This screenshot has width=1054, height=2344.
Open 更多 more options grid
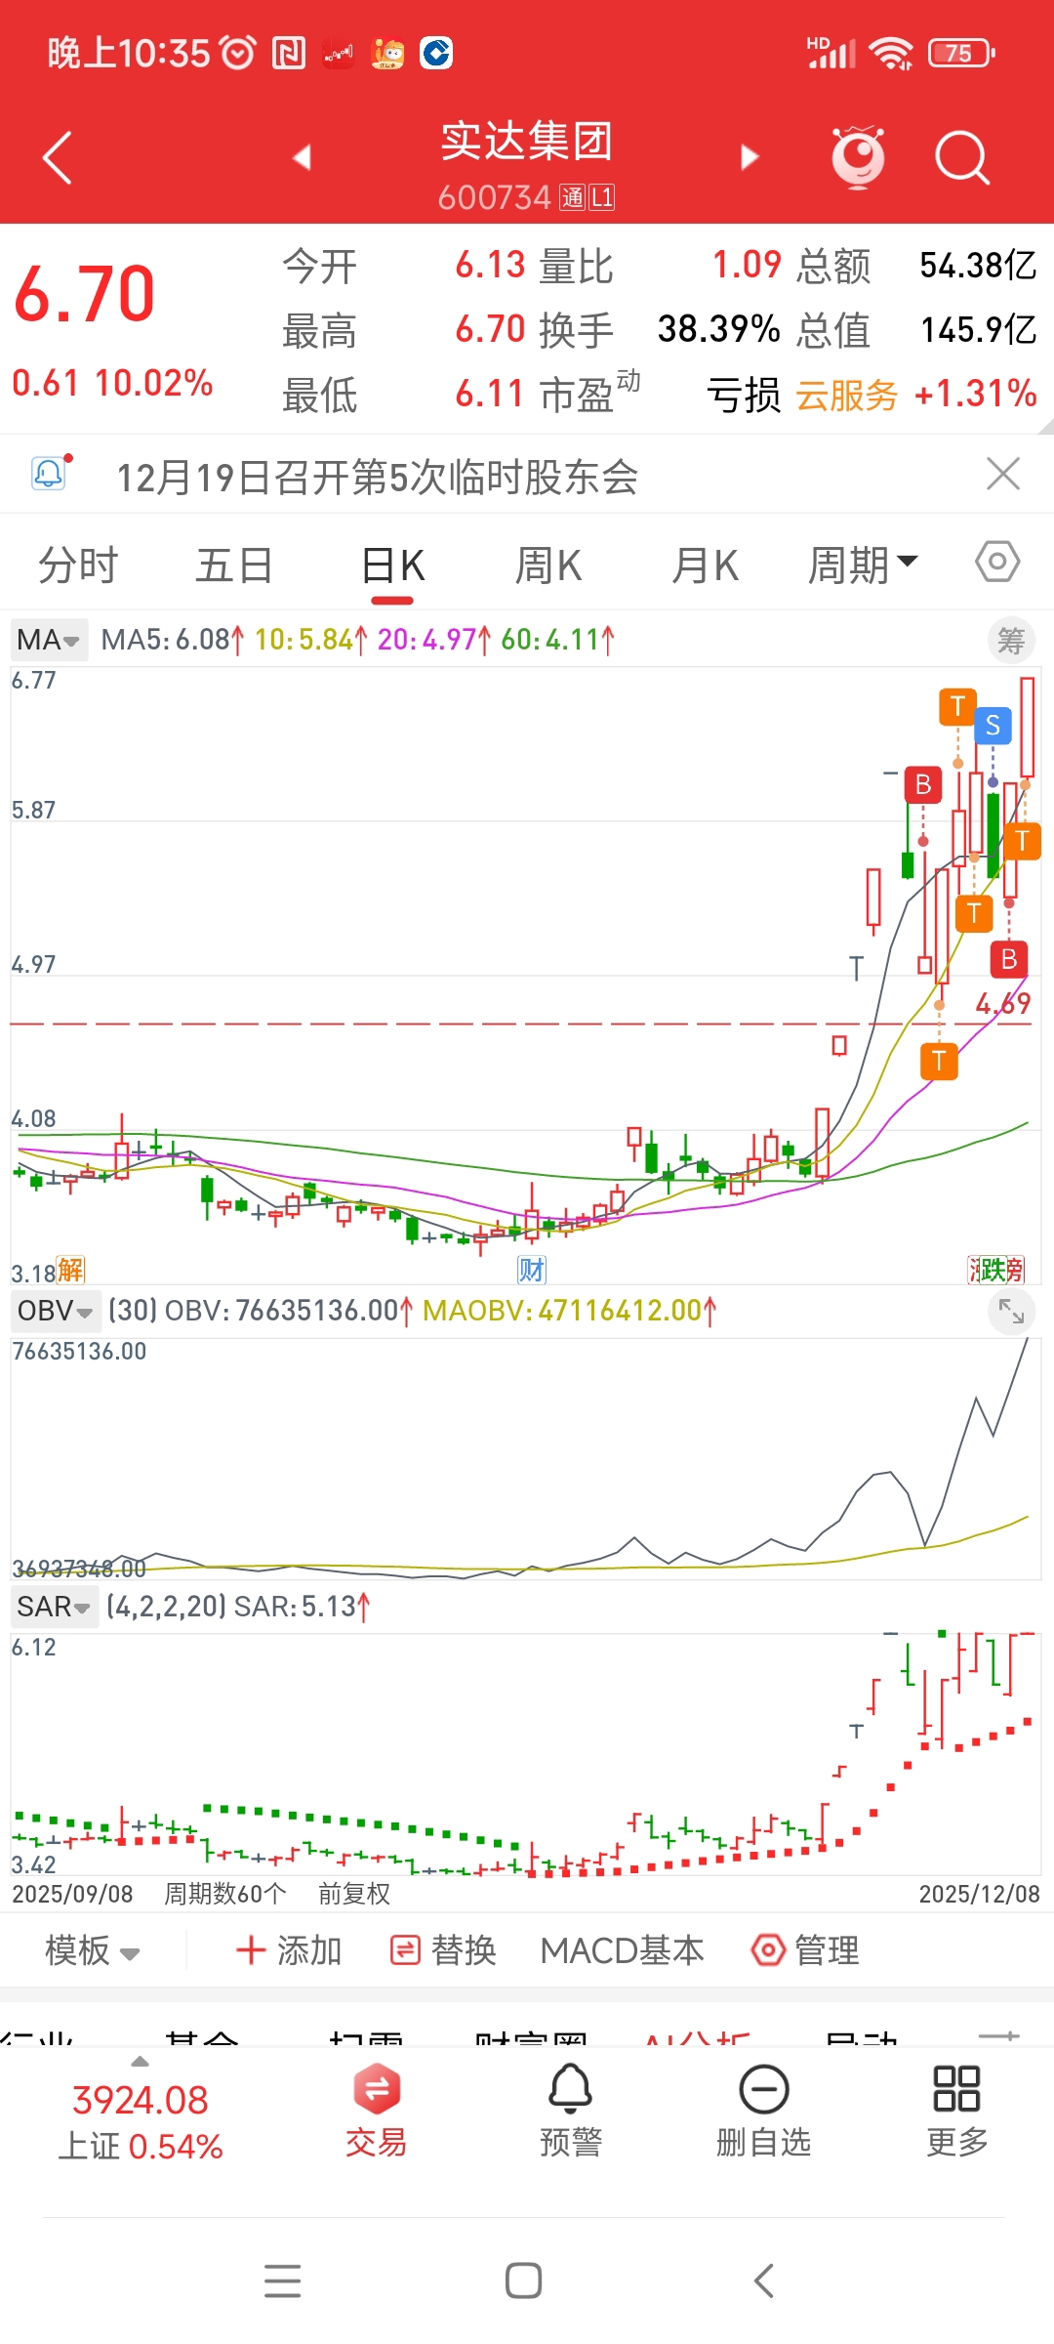click(956, 2110)
